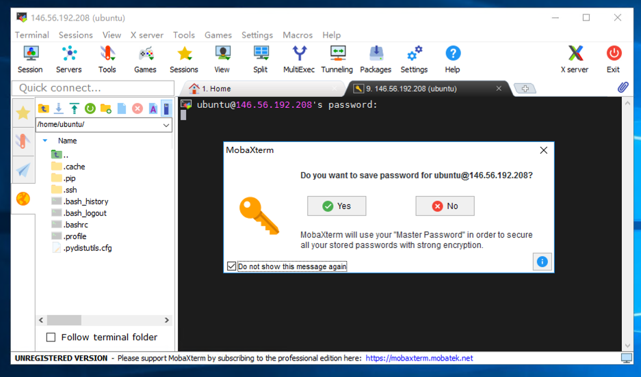
Task: Click Yes to save the password
Action: tap(337, 206)
